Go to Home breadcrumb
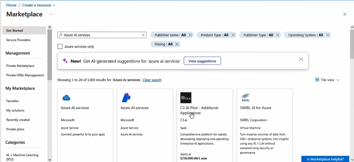This screenshot has width=354, height=162. click(11, 5)
